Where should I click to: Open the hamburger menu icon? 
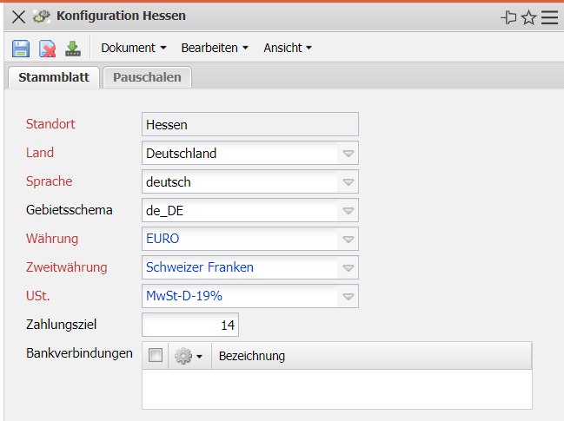pyautogui.click(x=549, y=16)
